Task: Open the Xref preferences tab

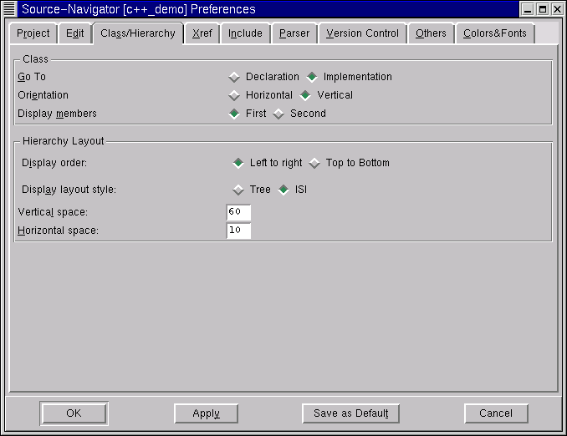Action: click(x=202, y=33)
